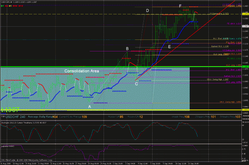Select the wave point label 'C'
This screenshot has height=165, width=249.
136,84
